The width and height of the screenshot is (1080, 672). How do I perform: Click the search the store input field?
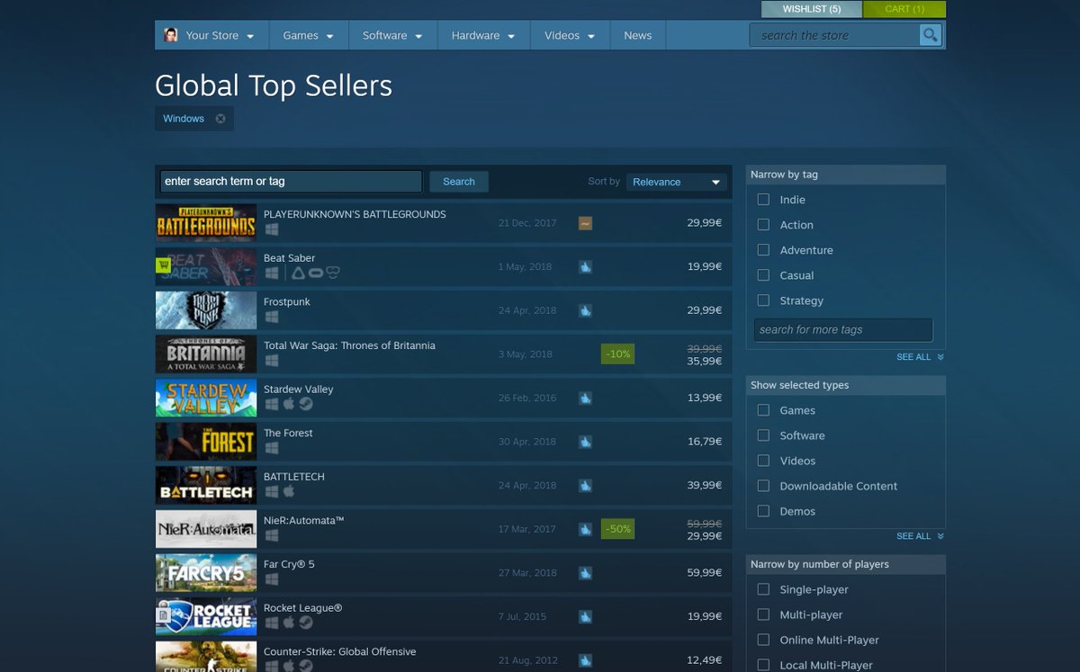(x=834, y=35)
